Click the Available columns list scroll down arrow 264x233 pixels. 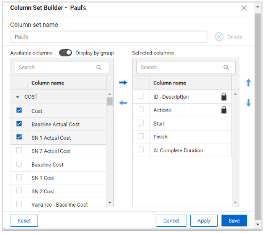point(110,202)
